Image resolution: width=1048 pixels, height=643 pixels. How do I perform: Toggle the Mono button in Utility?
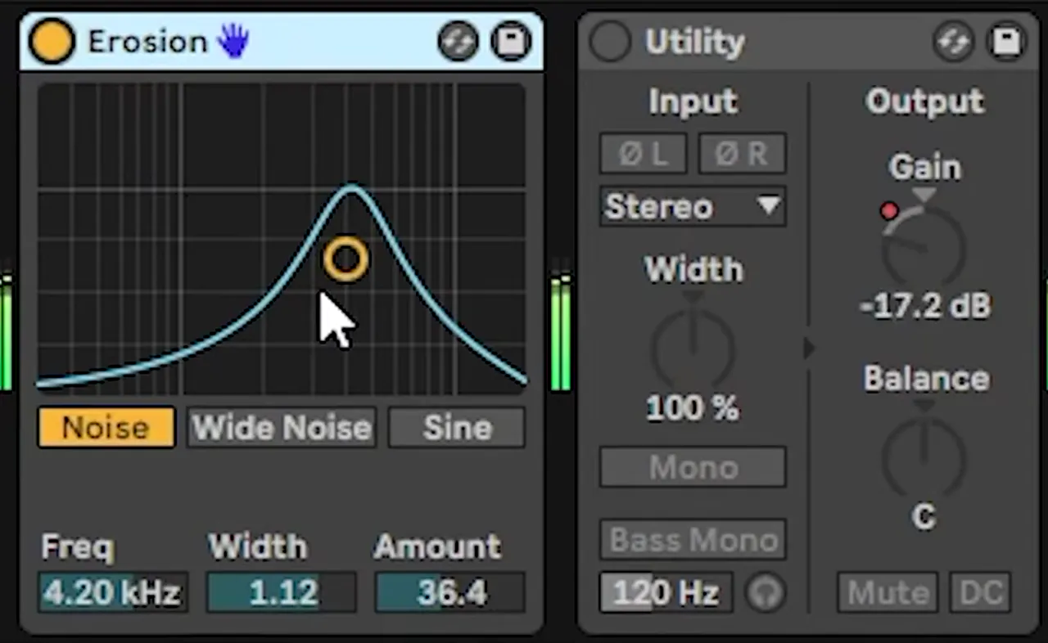tap(693, 467)
